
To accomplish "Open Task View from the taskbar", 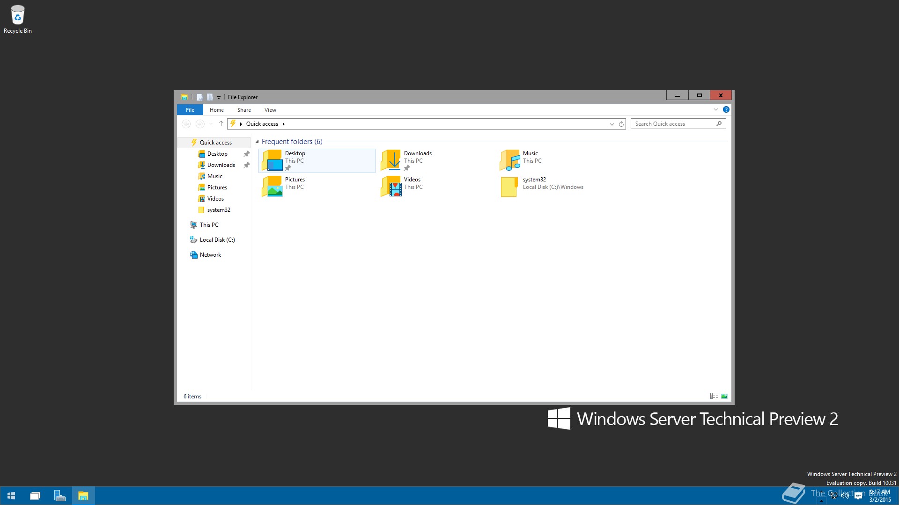I will point(35,496).
